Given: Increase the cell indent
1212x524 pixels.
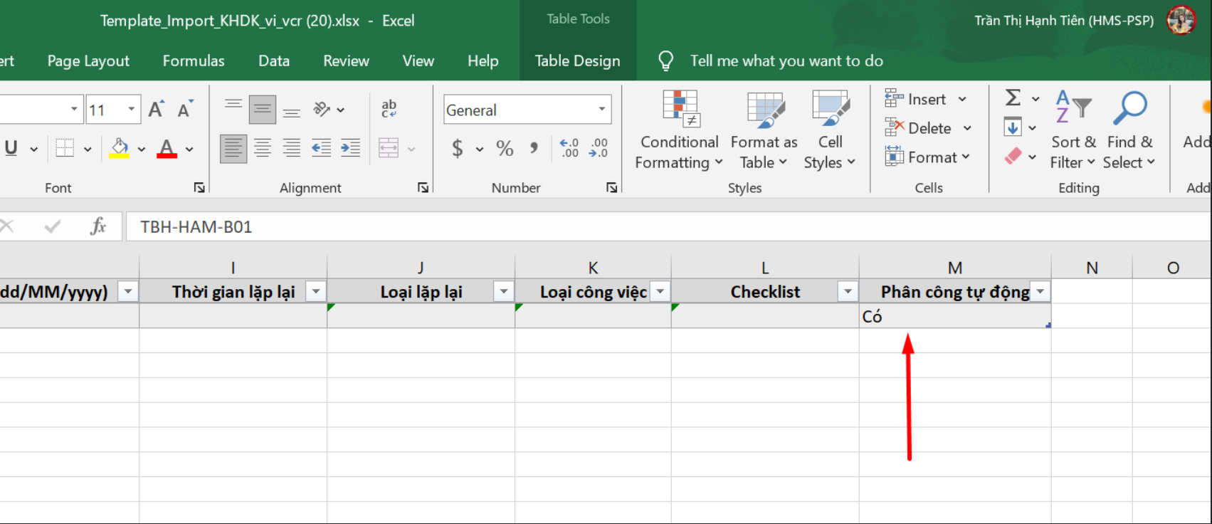Looking at the screenshot, I should pyautogui.click(x=350, y=148).
